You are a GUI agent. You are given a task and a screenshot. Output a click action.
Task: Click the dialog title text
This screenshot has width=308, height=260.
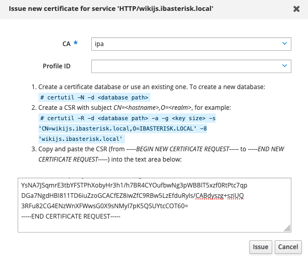coord(111,9)
